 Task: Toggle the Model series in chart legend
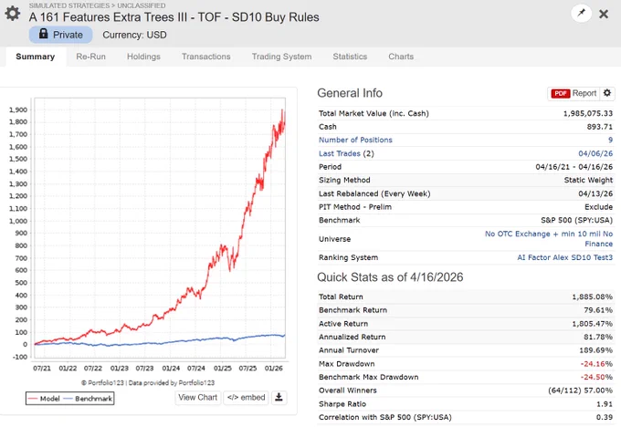pyautogui.click(x=45, y=399)
